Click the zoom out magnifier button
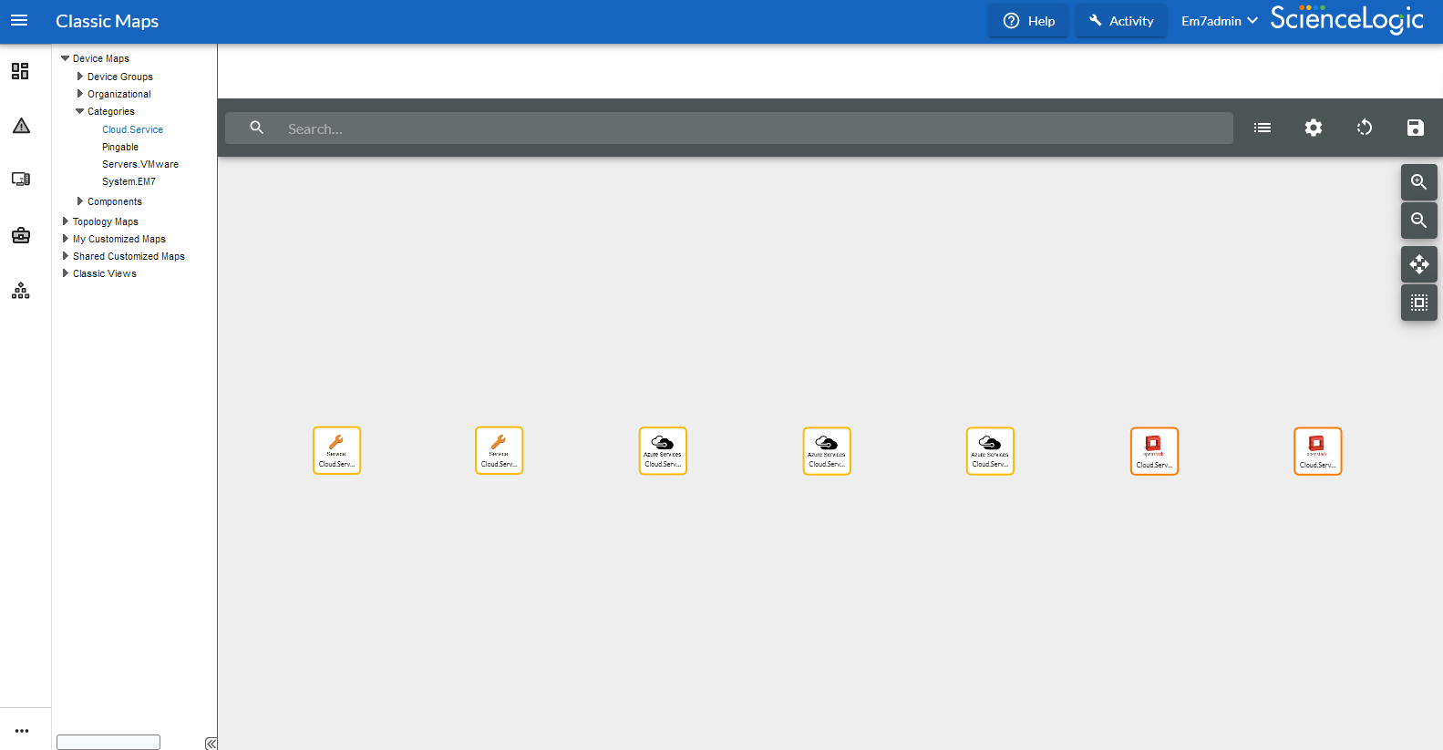The image size is (1443, 750). [x=1418, y=221]
